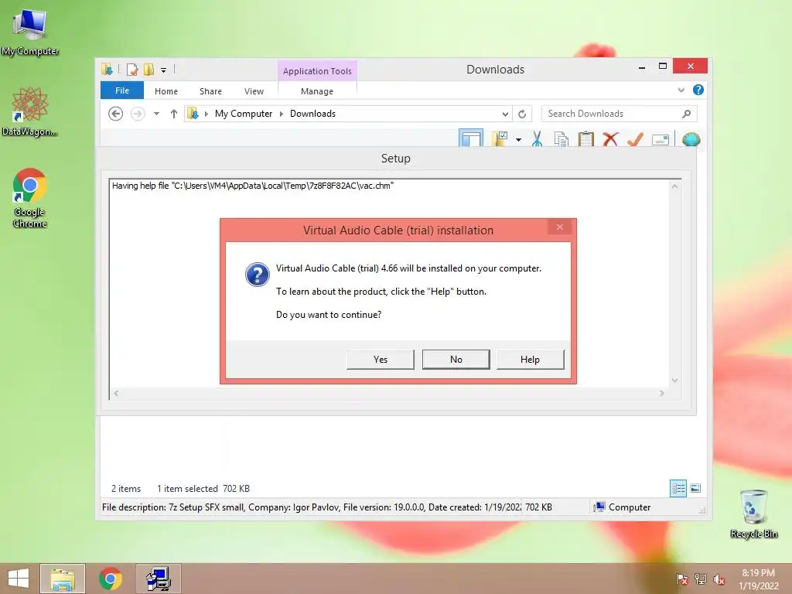Toggle the pane layout toolbar icon
The width and height of the screenshot is (792, 594).
[x=471, y=138]
